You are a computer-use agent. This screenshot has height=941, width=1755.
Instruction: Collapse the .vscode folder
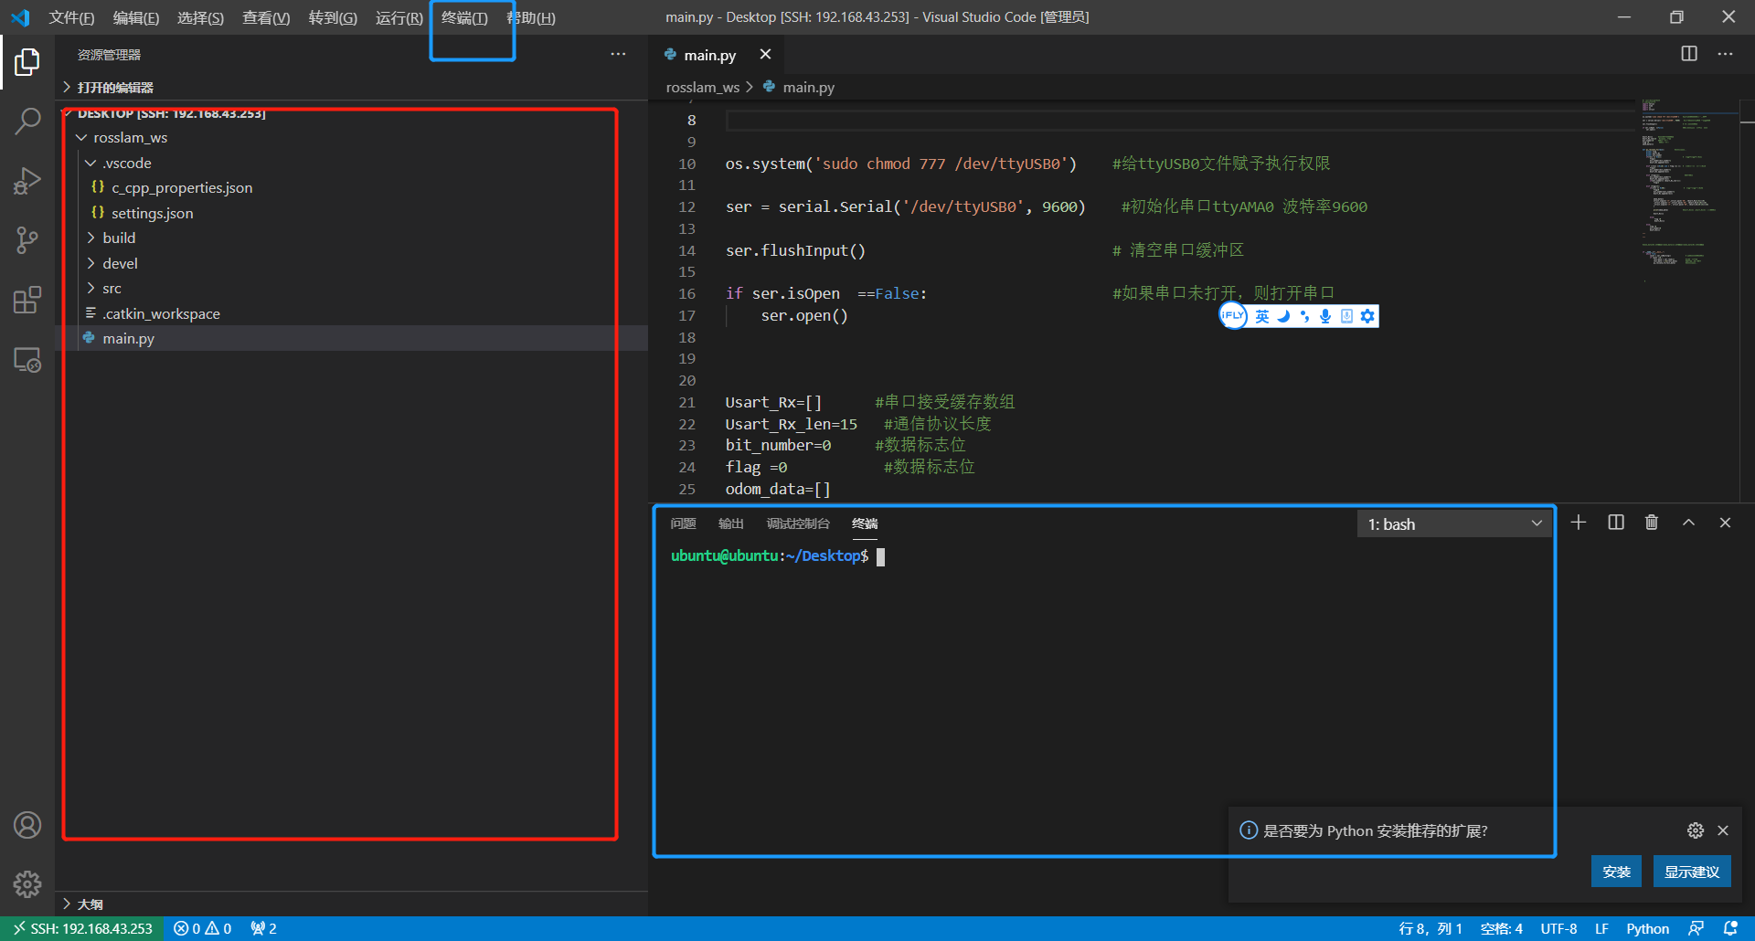tap(352, 163)
